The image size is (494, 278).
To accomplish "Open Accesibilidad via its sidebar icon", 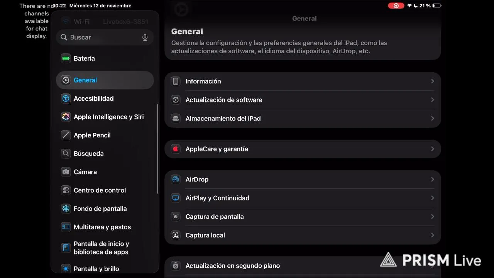I will point(66,98).
